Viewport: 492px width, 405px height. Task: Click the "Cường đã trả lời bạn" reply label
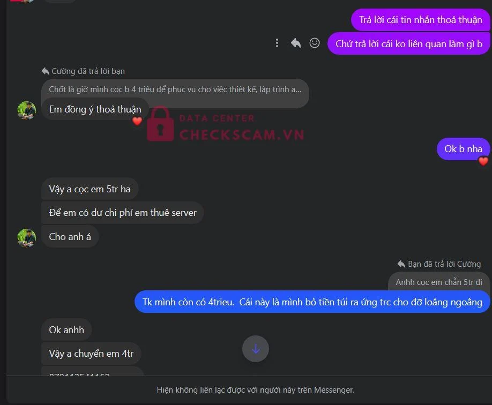click(x=84, y=71)
